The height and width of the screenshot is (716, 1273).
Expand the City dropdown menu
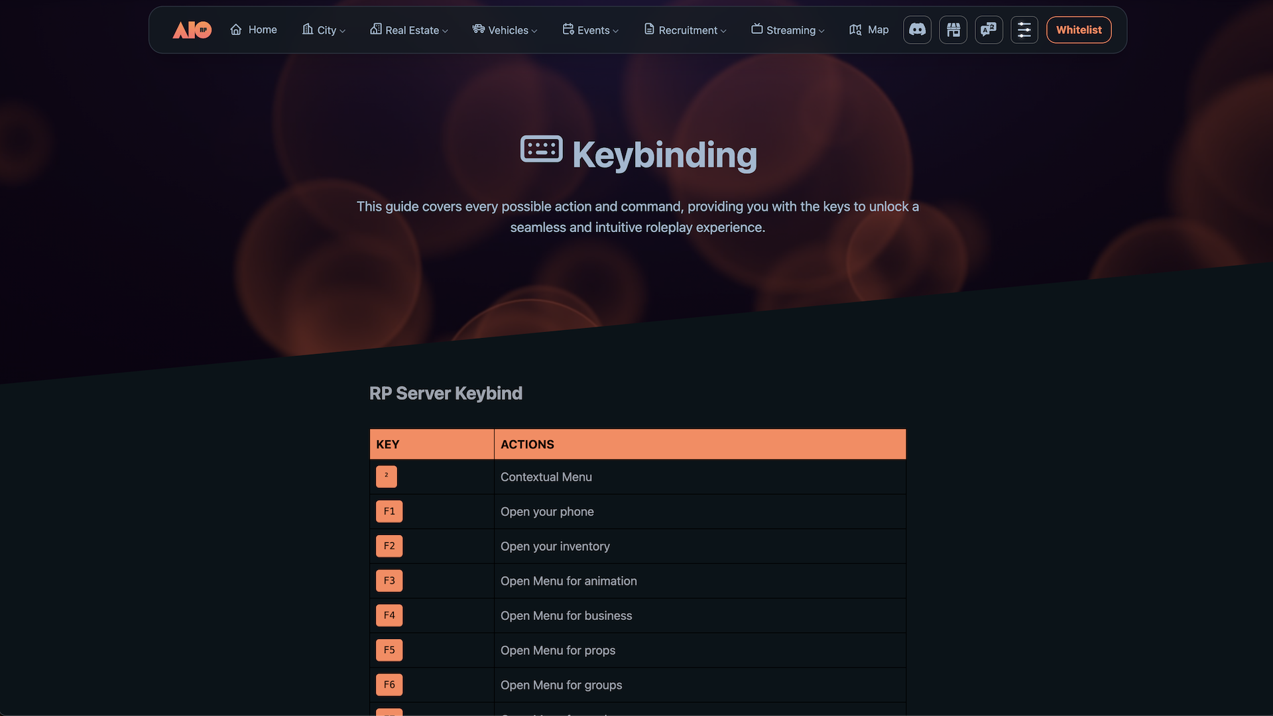(x=324, y=30)
